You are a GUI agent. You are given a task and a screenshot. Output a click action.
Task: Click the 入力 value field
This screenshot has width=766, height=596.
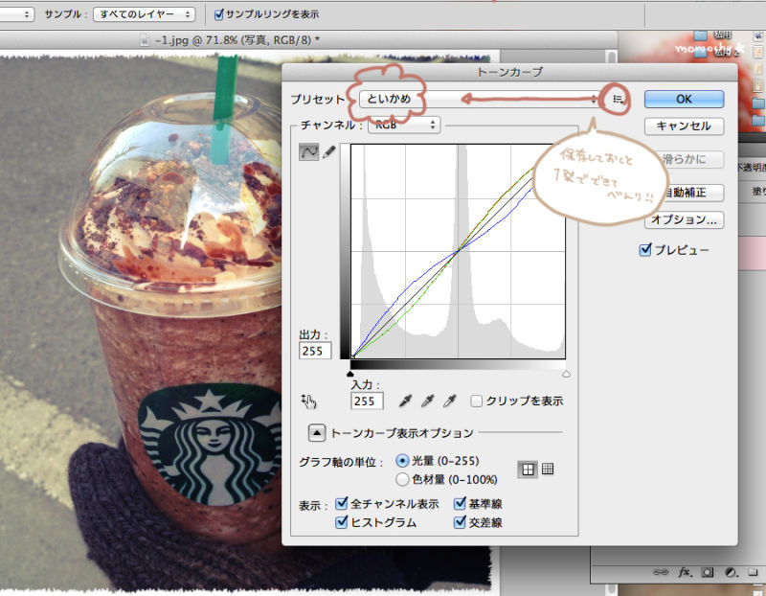pos(367,401)
